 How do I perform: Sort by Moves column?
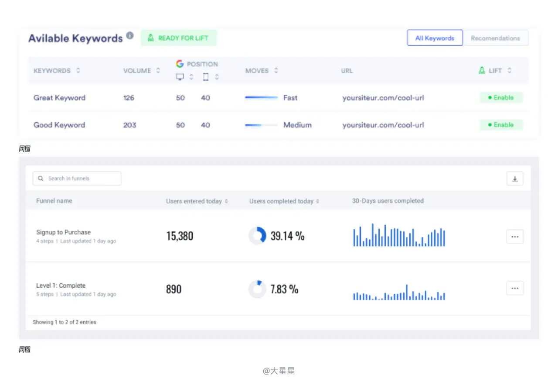pyautogui.click(x=276, y=70)
